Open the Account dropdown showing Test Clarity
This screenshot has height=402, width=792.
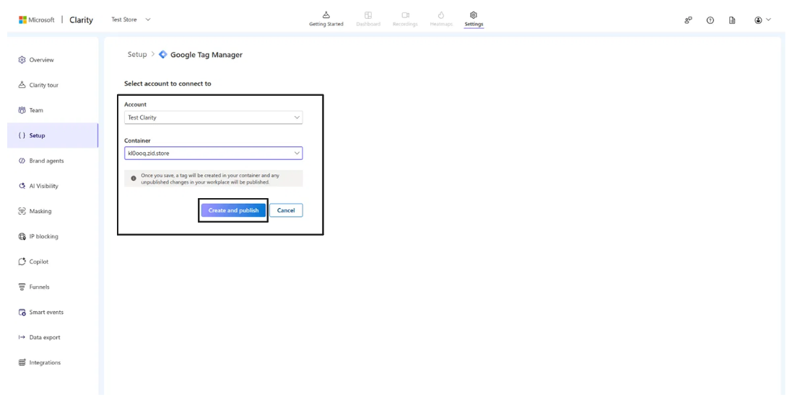tap(213, 117)
